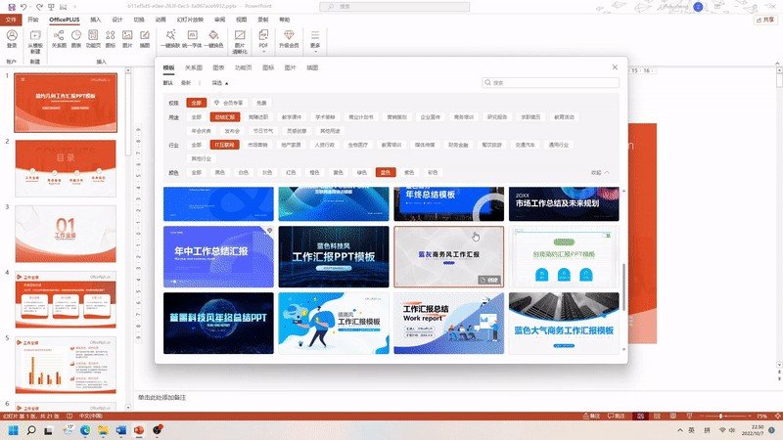Screen dimensions: 783x440
Task: Click 从模板新建 ribbon icon
Action: pyautogui.click(x=35, y=41)
